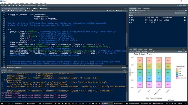The width and height of the screenshot is (188, 105).
Task: Open the BAR AND COLUMN PLOTS section navigator
Action: [14, 67]
